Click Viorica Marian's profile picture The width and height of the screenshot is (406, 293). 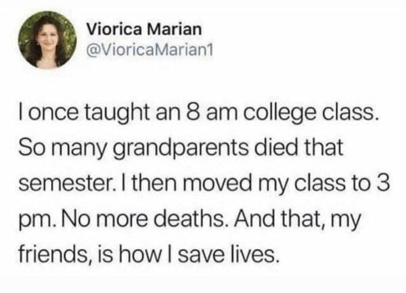coord(47,42)
